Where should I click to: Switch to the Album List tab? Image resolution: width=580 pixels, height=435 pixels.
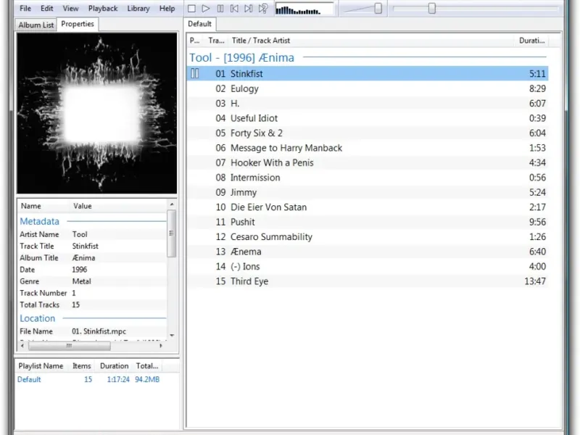point(36,25)
